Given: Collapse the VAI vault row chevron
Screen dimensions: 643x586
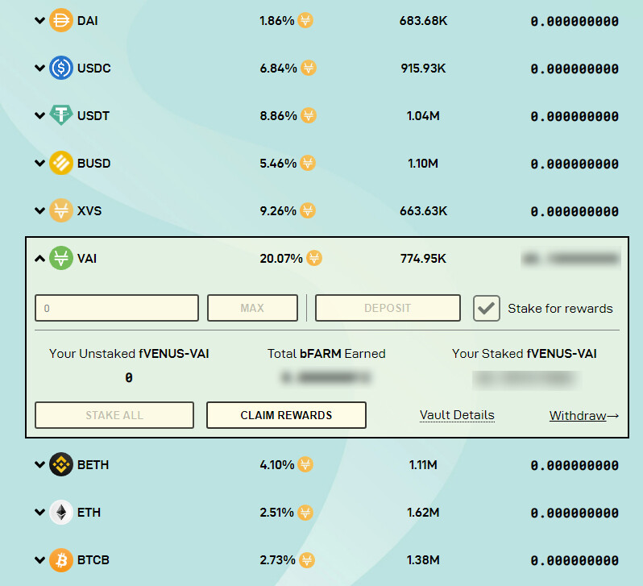Looking at the screenshot, I should point(39,258).
